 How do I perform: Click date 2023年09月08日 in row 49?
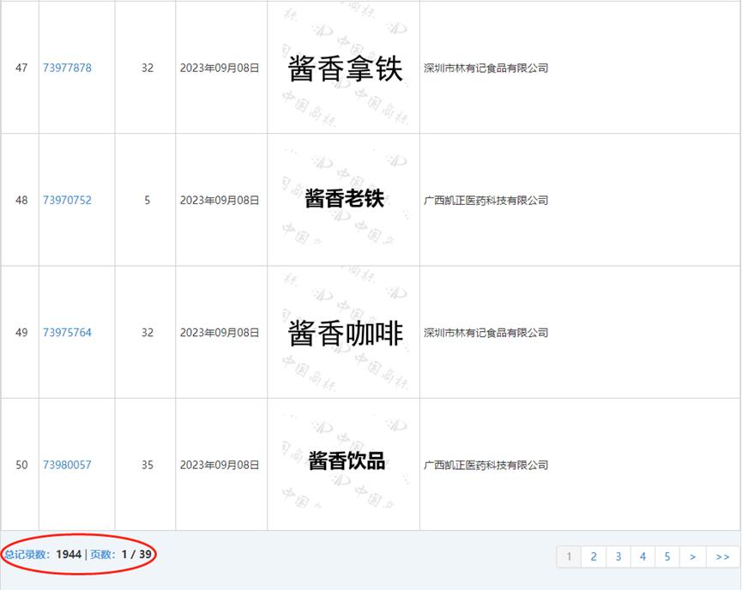tap(220, 333)
